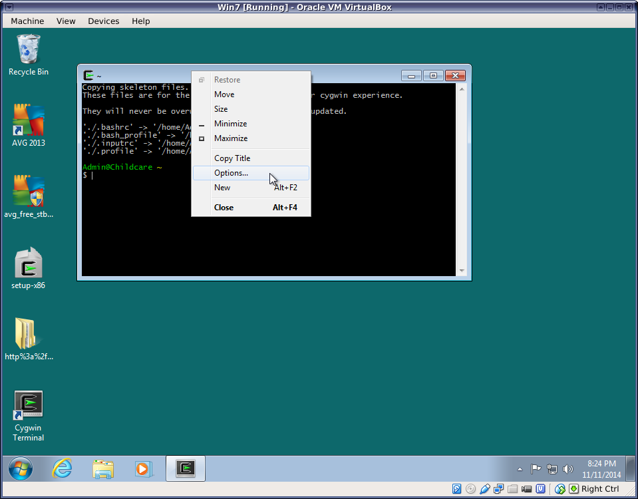The image size is (638, 499).
Task: Click the 'Copying skeleton files.' terminal line
Action: tap(136, 87)
